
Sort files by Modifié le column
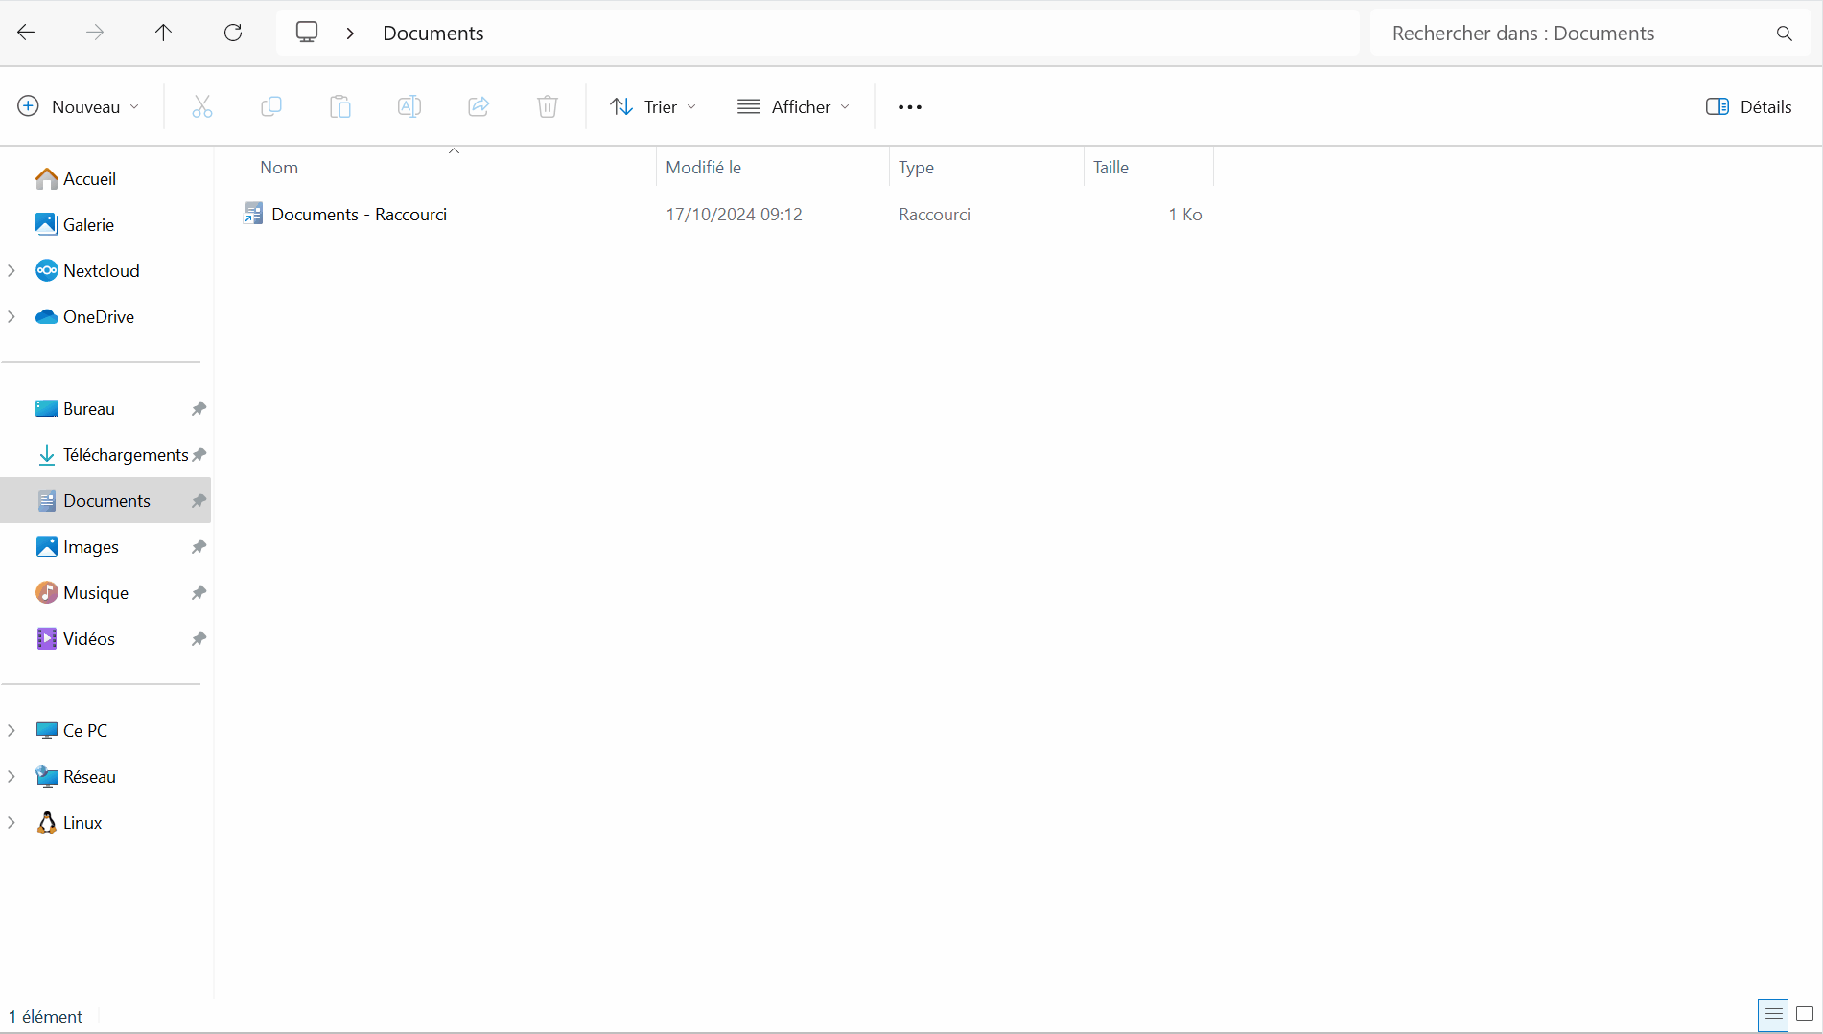point(703,168)
